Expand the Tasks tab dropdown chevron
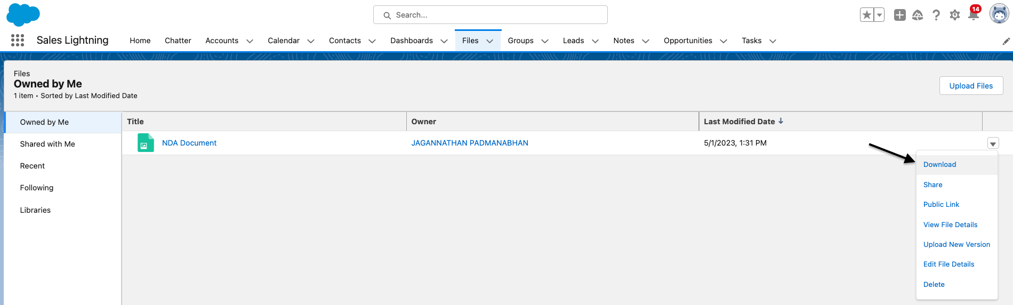 773,41
